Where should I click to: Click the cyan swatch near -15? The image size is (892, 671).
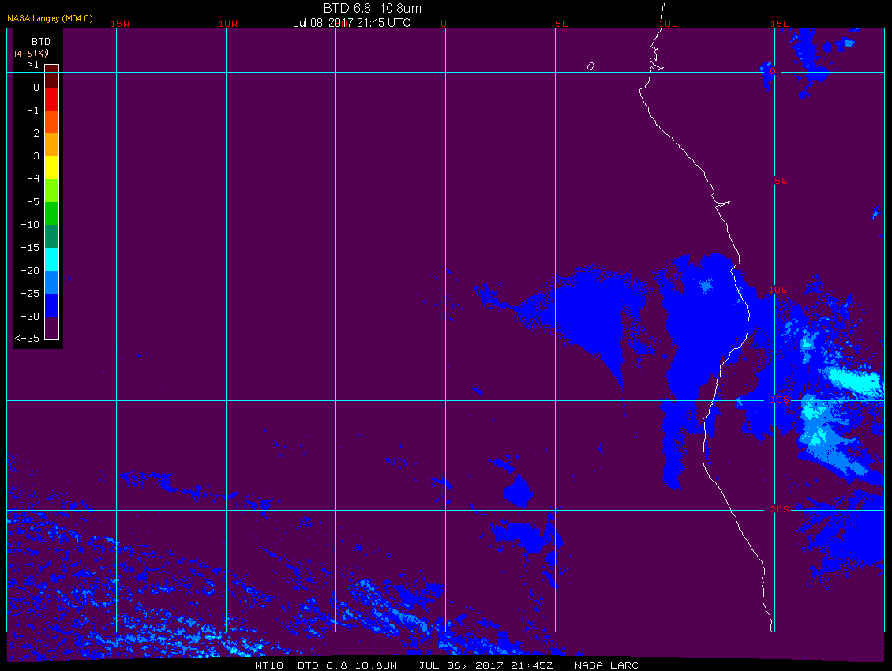point(52,259)
